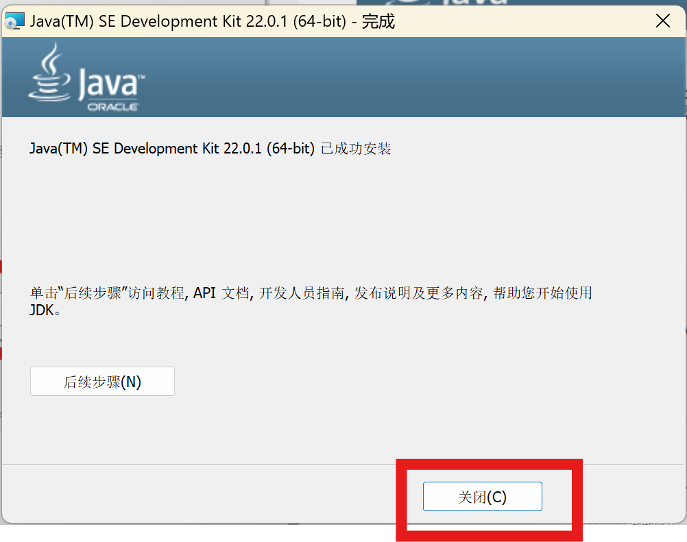Click the title text ending with 完成
The width and height of the screenshot is (687, 542).
[x=212, y=21]
